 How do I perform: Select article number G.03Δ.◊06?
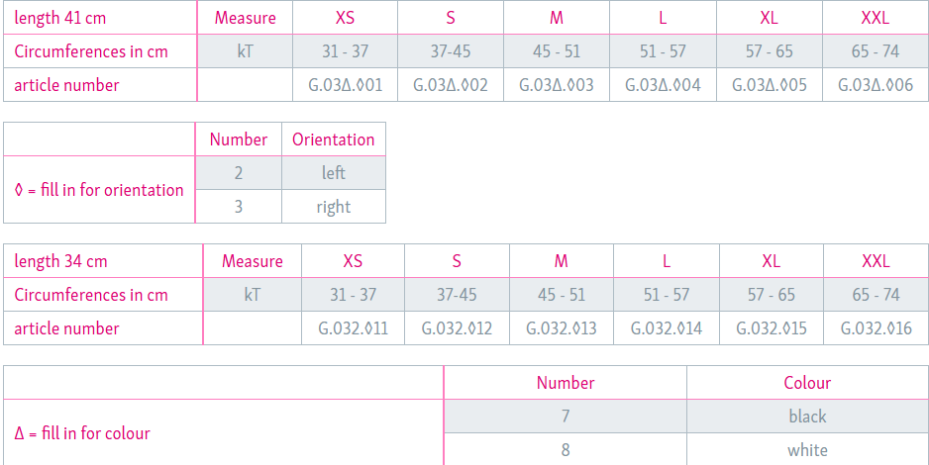[x=876, y=85]
